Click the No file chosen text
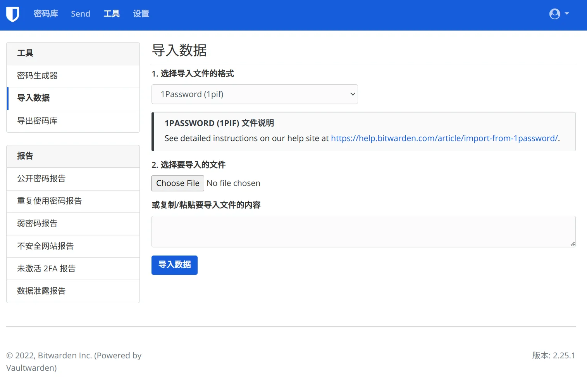This screenshot has width=587, height=380. click(234, 183)
